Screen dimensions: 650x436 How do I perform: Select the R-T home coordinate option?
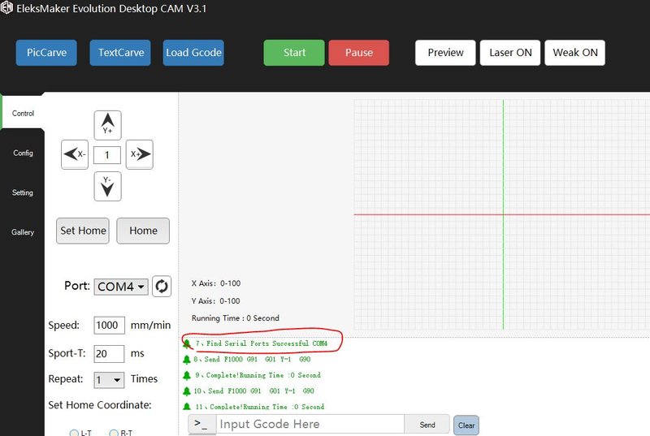pos(114,433)
